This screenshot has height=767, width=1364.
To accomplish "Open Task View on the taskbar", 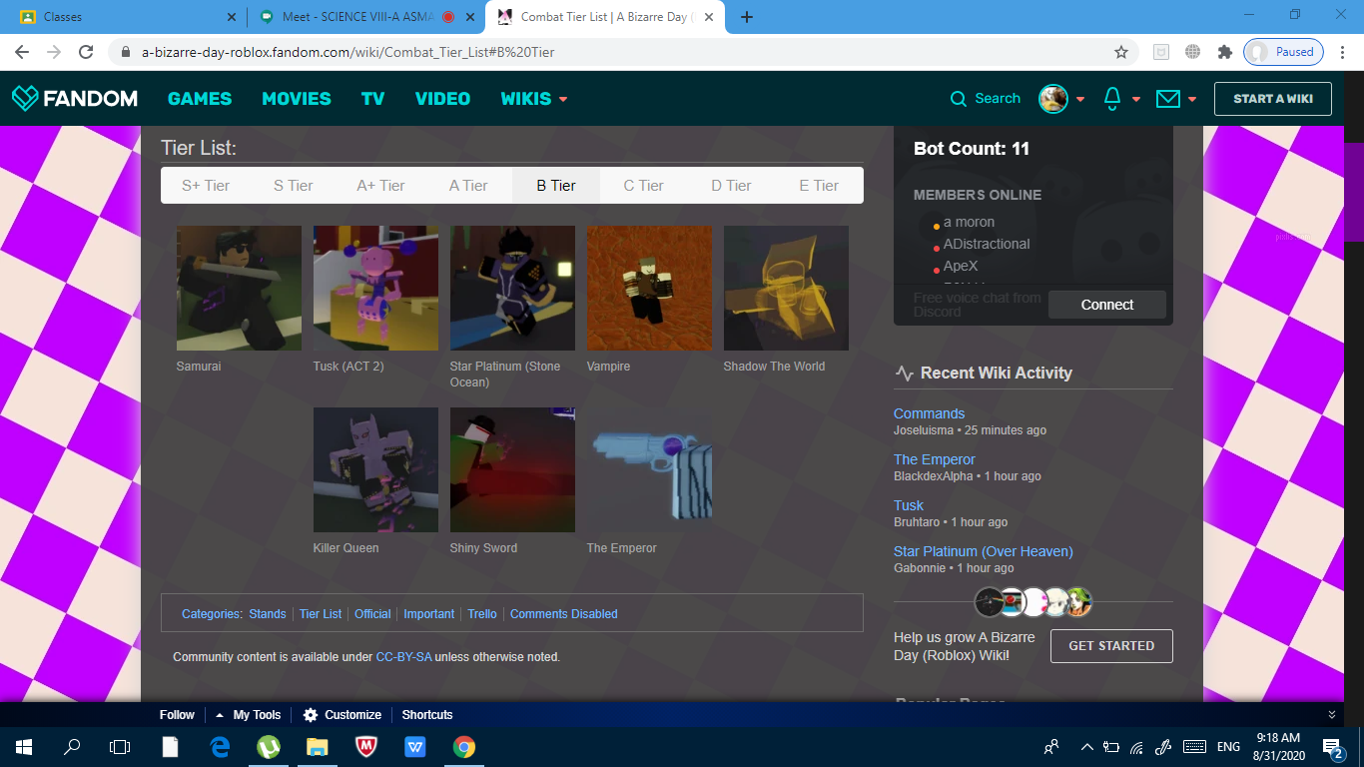I will point(120,746).
